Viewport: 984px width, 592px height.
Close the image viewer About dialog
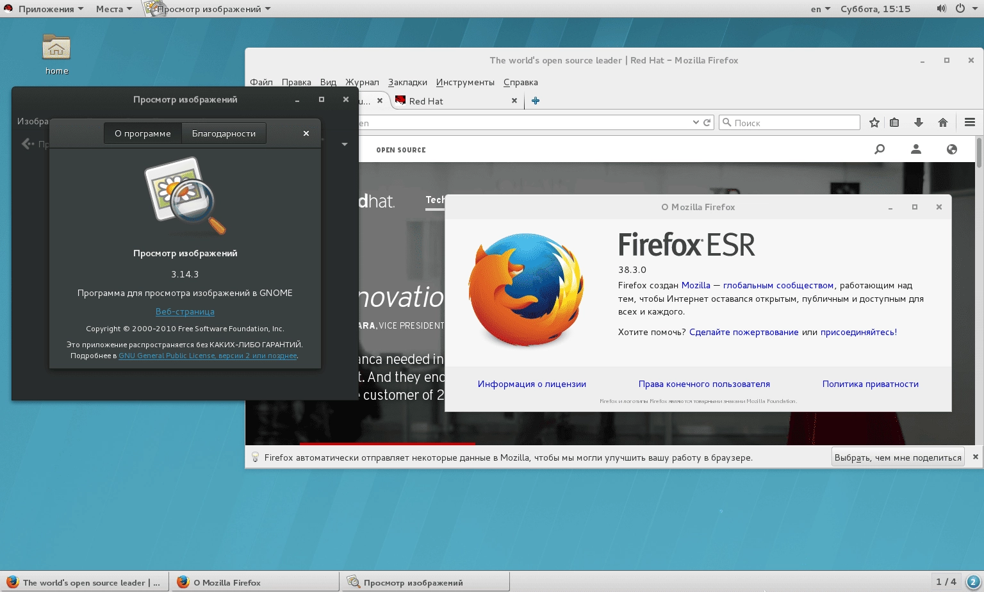click(x=306, y=133)
